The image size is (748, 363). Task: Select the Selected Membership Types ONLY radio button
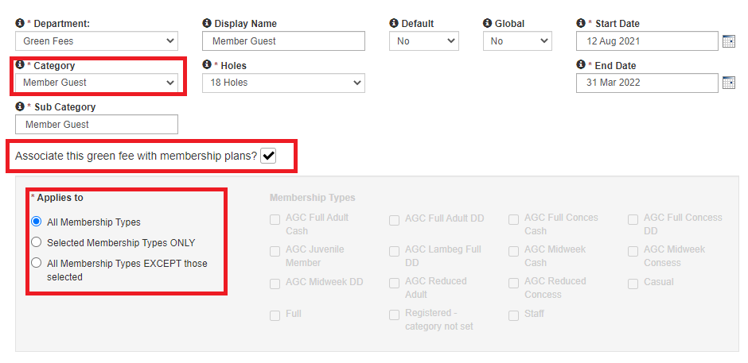point(37,242)
